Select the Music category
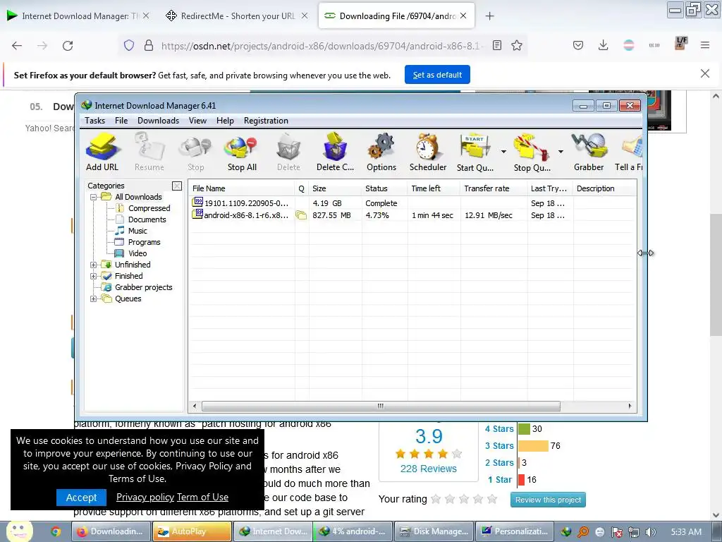Viewport: 722px width, 542px height. (137, 231)
